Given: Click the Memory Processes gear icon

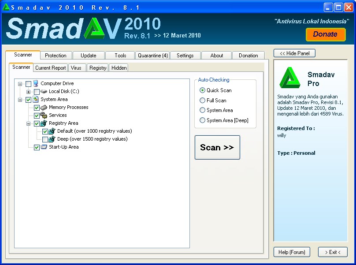Looking at the screenshot, I should pos(45,107).
